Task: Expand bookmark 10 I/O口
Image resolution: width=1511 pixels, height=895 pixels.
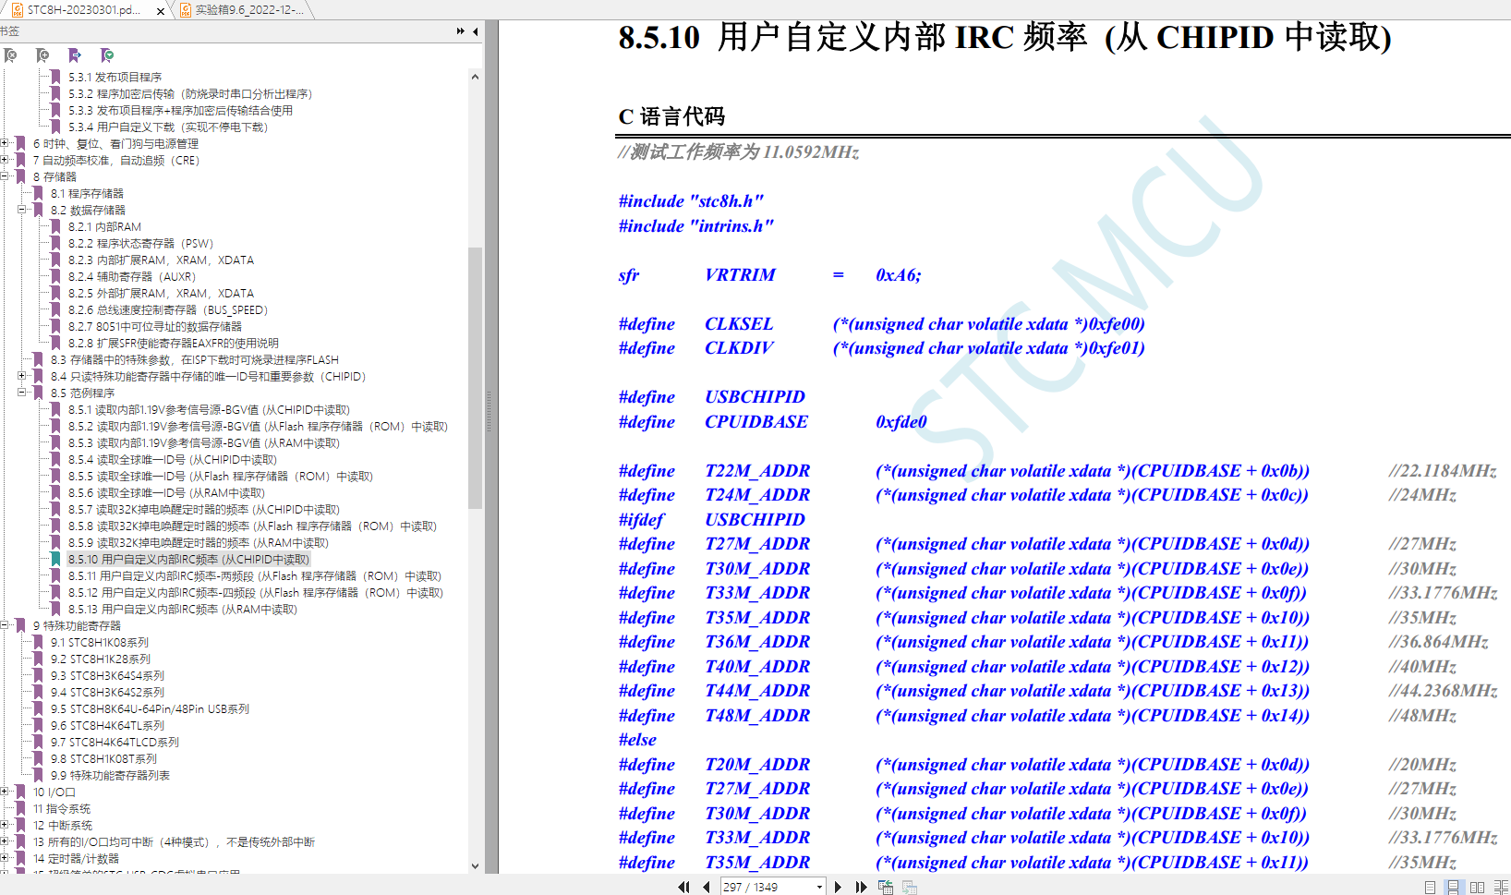Action: (x=5, y=792)
